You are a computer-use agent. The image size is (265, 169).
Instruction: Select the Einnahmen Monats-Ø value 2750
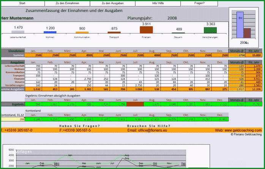point(237,55)
